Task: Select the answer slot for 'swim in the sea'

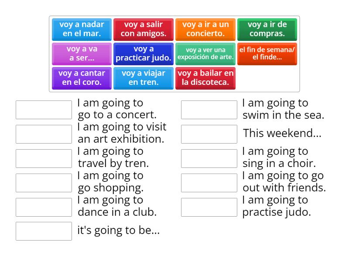Action: pyautogui.click(x=209, y=110)
